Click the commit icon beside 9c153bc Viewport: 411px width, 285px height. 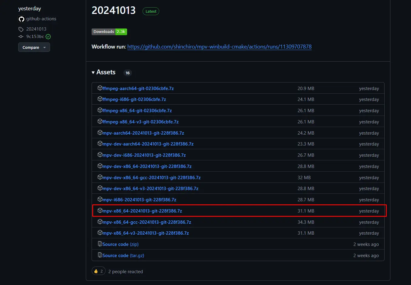pos(21,36)
